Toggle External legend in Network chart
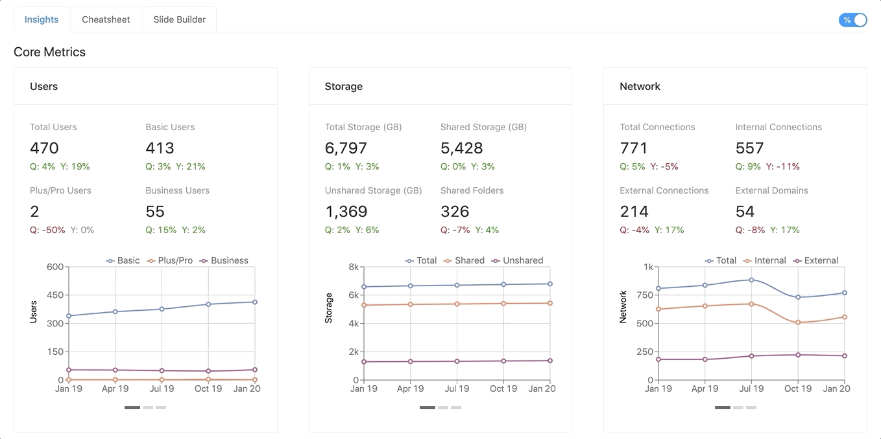Screen dimensions: 881x439 [815, 260]
